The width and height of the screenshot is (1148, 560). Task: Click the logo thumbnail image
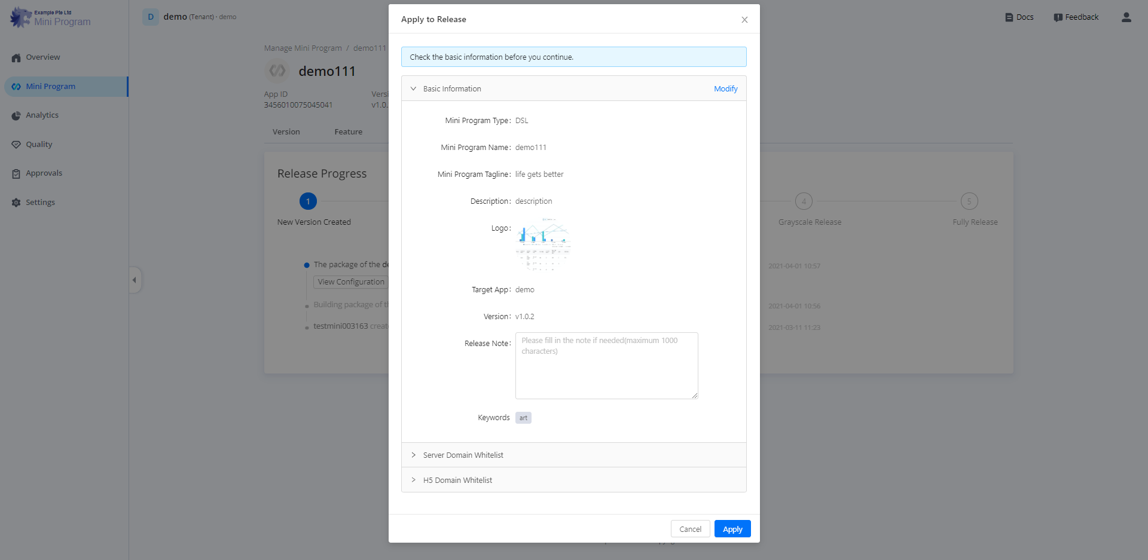544,245
